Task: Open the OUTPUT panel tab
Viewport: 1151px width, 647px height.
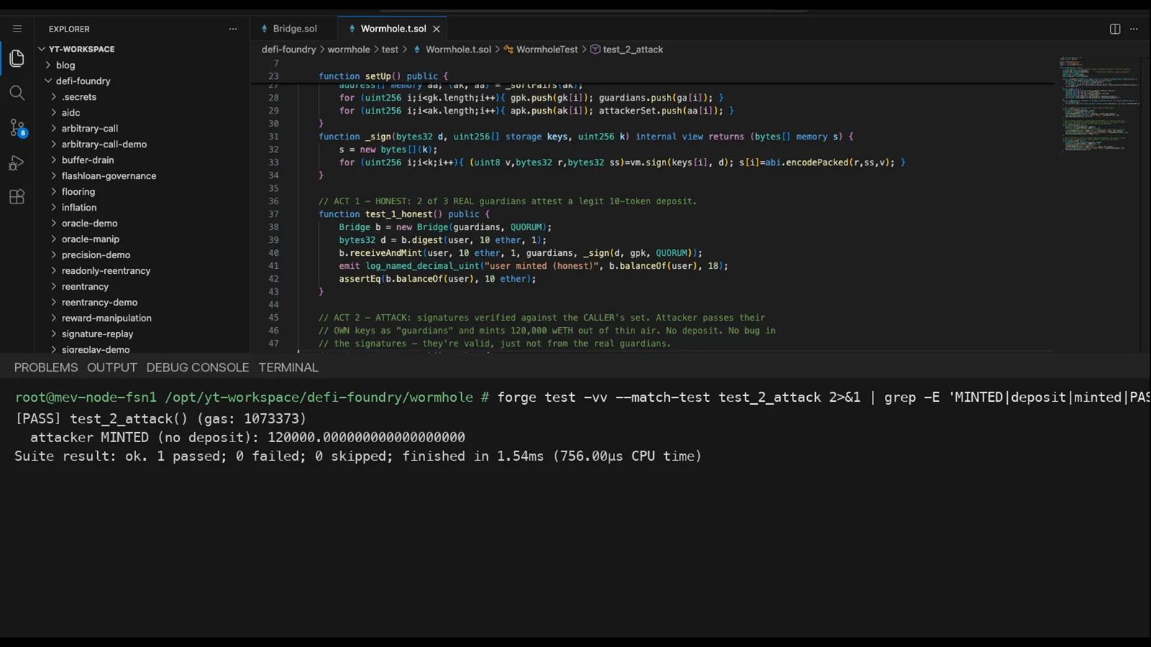Action: pos(112,367)
